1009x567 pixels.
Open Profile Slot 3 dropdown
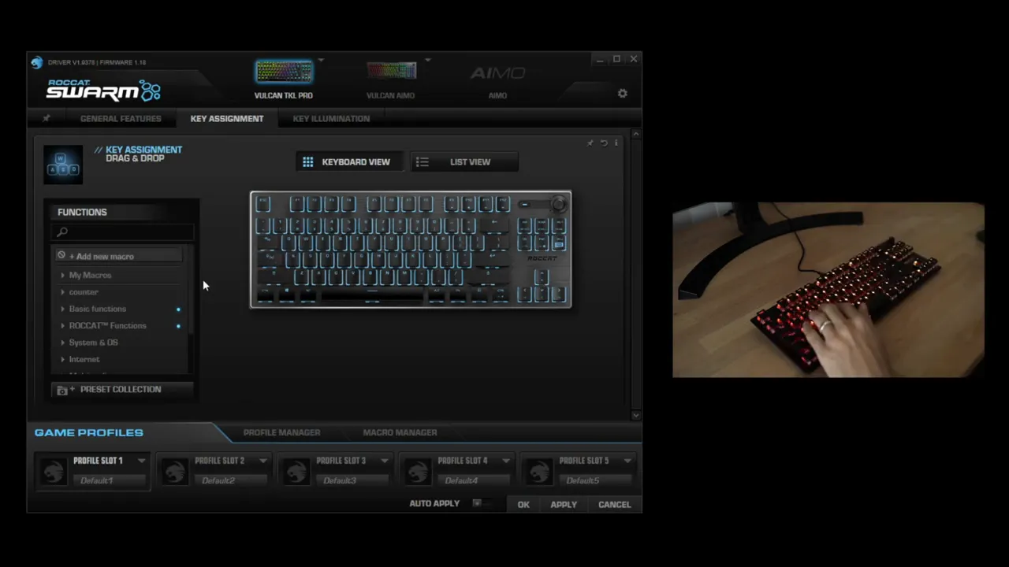pos(385,461)
